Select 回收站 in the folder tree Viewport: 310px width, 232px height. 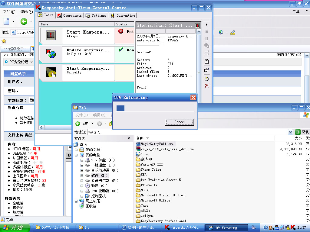pyautogui.click(x=91, y=206)
